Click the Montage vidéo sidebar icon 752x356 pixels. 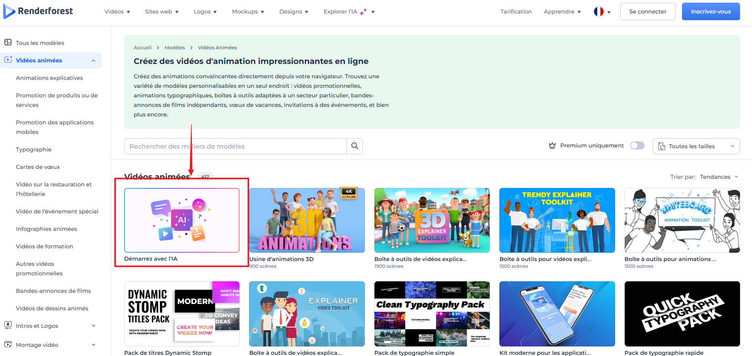8,344
